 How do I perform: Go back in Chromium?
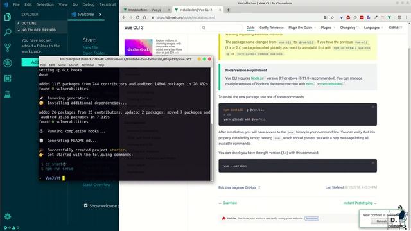pos(124,17)
